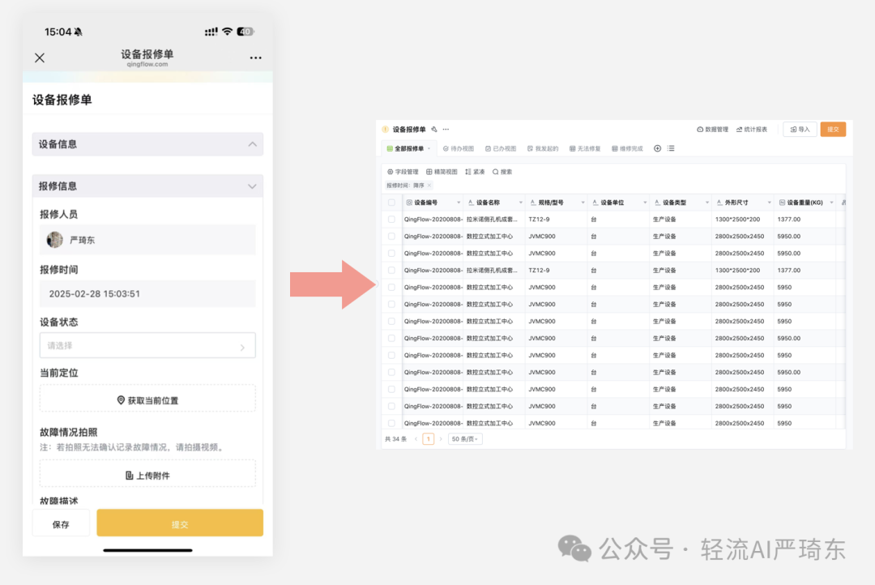Check the last visible table row's checkbox
The height and width of the screenshot is (585, 875).
391,423
